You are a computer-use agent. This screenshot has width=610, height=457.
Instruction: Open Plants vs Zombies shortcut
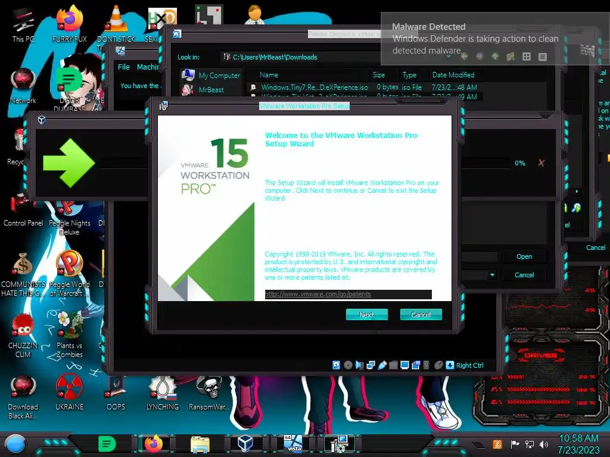point(69,335)
